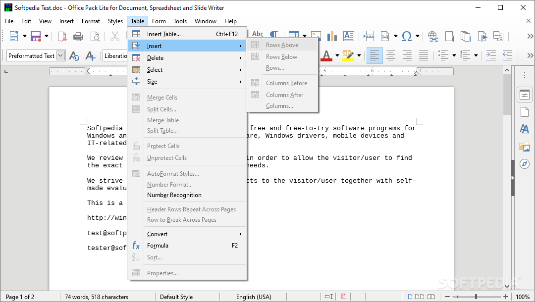Open numbered list style dropdown arrow
The height and width of the screenshot is (302, 535).
476,55
